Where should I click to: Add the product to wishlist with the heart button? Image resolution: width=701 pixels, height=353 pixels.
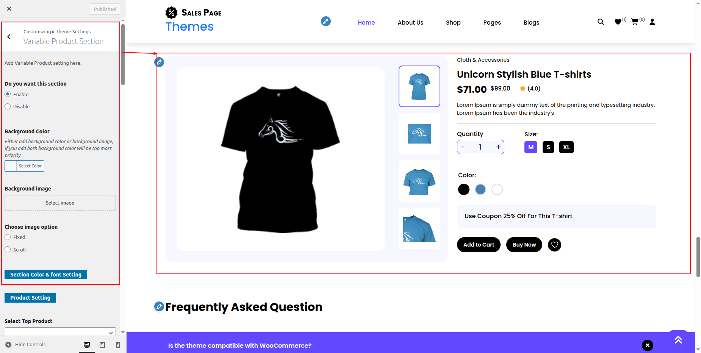[554, 245]
